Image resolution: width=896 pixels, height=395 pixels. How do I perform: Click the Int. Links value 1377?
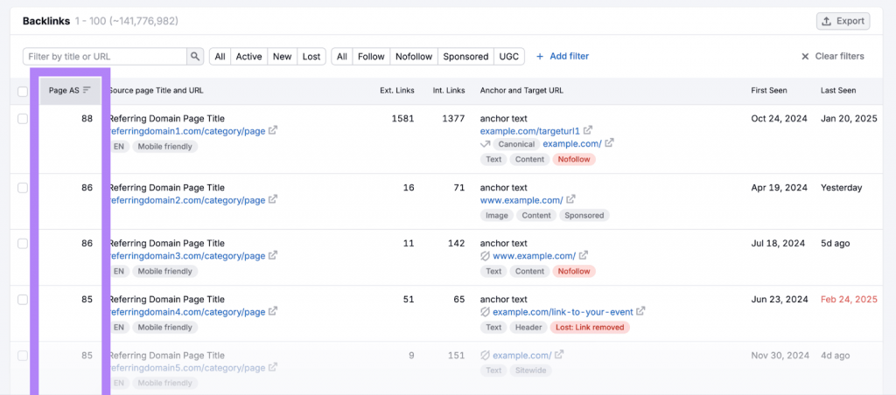tap(452, 119)
